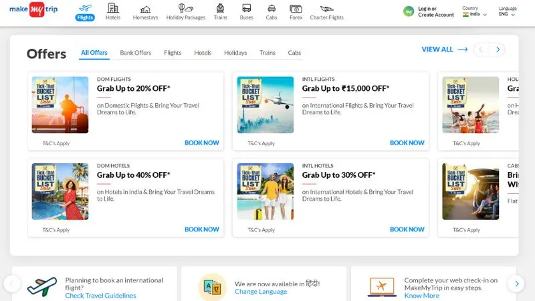Viewport: 535px width, 301px height.
Task: Open the INTL FLIGHTS airplane thumbnail image
Action: click(265, 105)
